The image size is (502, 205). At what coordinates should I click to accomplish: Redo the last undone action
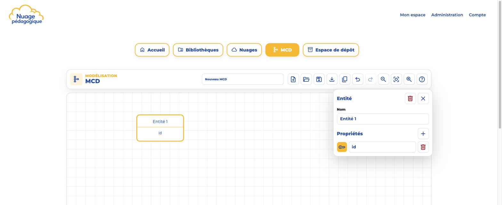point(370,79)
